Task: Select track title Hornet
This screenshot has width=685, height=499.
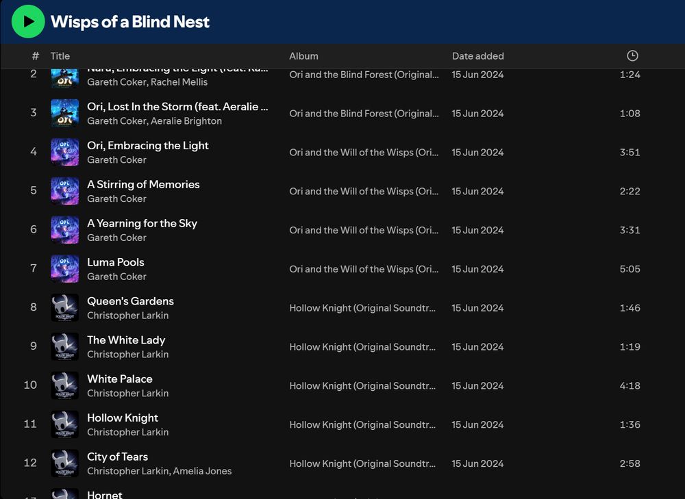Action: [104, 495]
